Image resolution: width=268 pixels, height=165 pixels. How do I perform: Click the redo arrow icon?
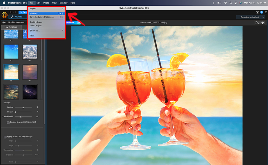pyautogui.click(x=15, y=12)
